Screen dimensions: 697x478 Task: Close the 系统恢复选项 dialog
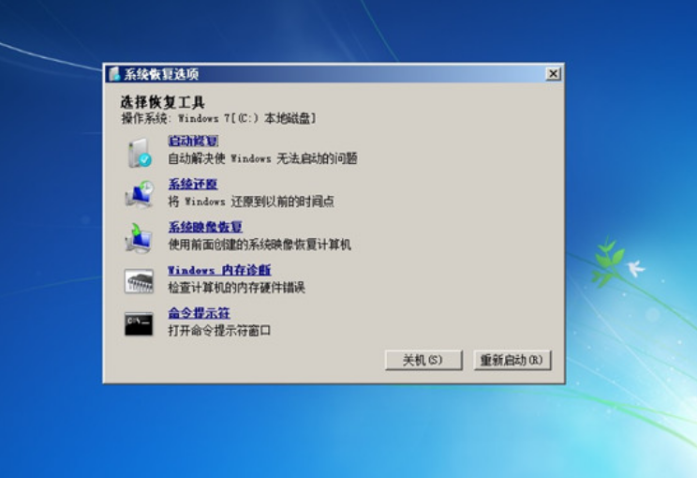tap(553, 74)
